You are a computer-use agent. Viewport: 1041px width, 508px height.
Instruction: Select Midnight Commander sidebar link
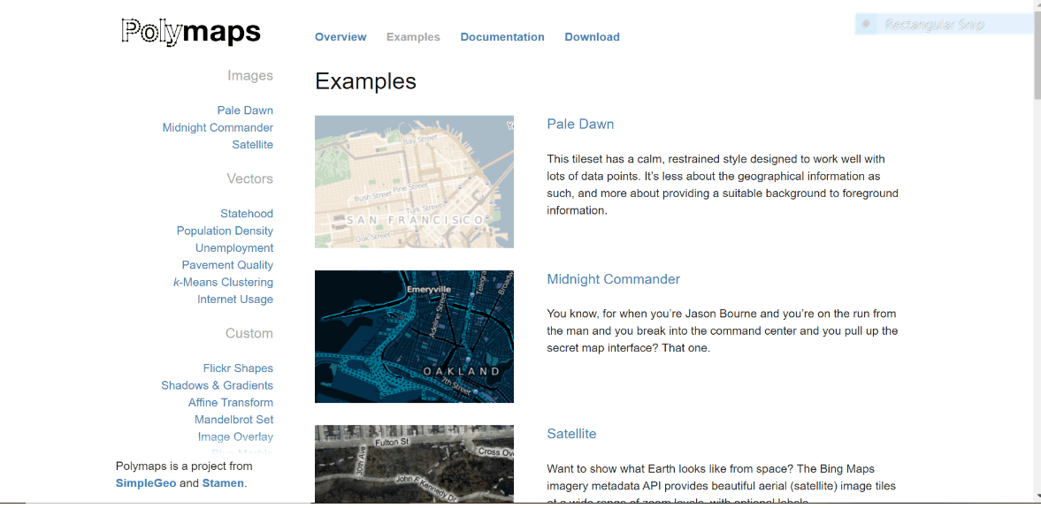[218, 127]
